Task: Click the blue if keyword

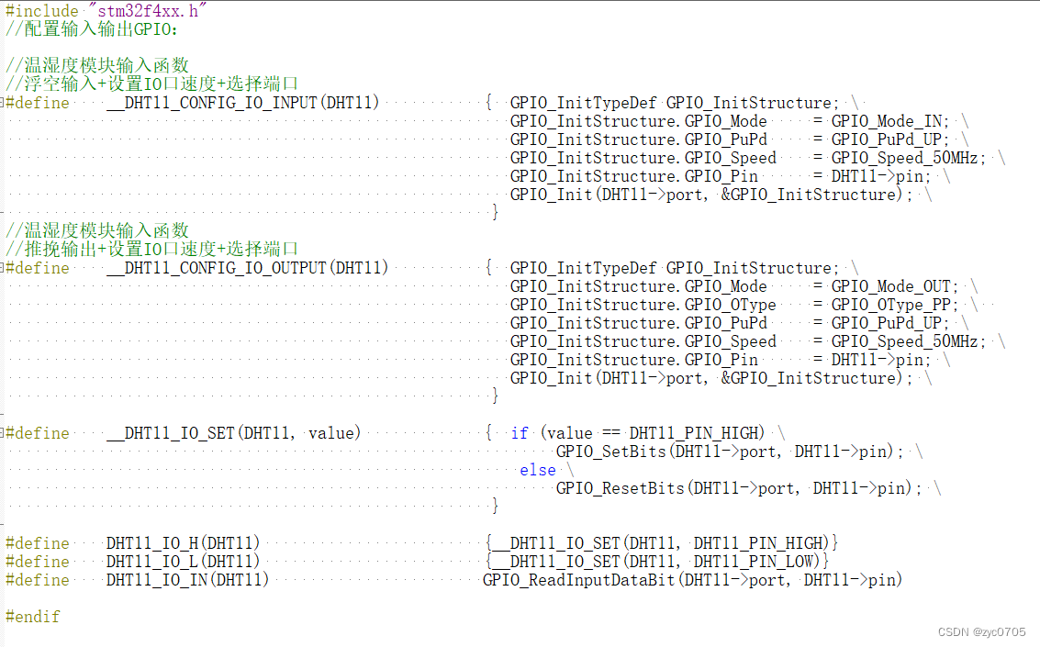Action: tap(520, 433)
